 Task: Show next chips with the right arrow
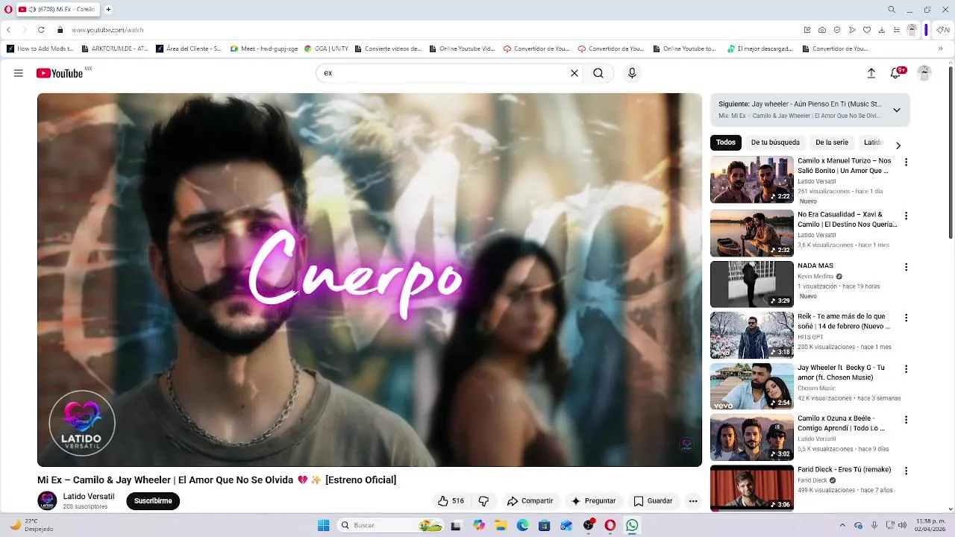tap(898, 145)
